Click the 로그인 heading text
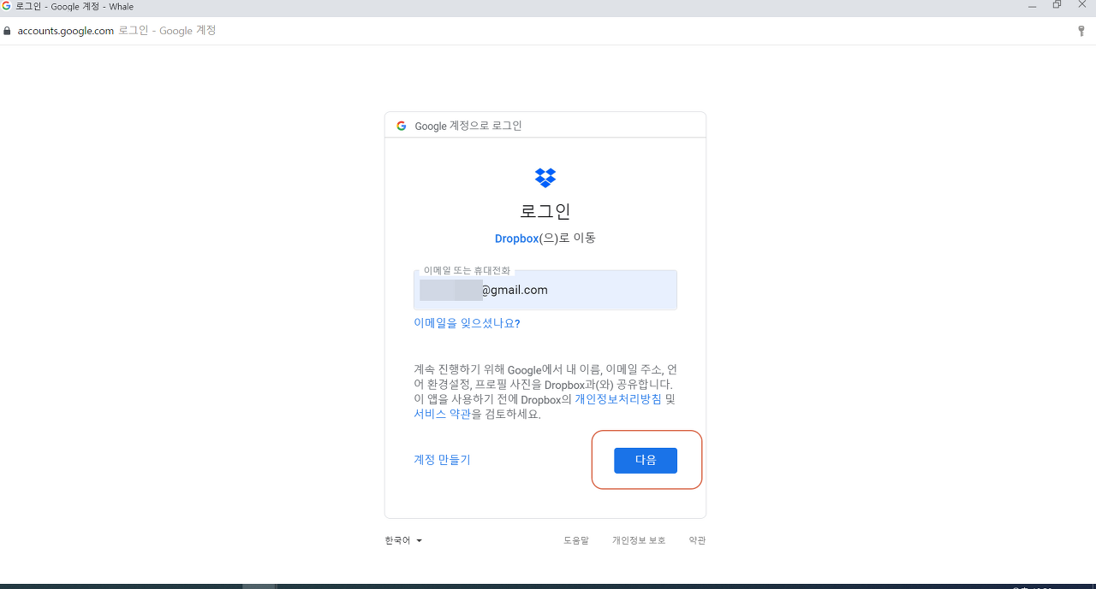The width and height of the screenshot is (1096, 589). coord(545,211)
